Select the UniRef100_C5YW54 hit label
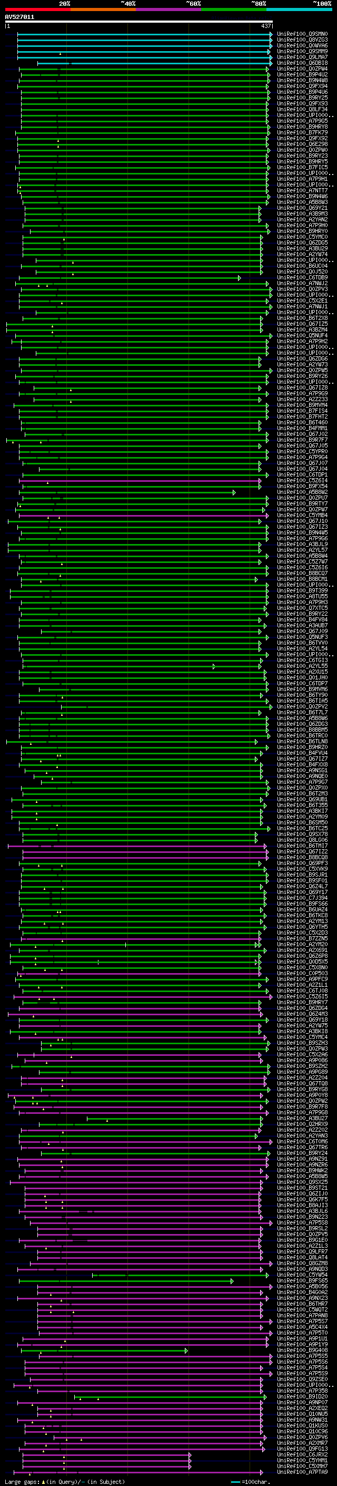This screenshot has height=1486, width=337. pyautogui.click(x=302, y=1274)
